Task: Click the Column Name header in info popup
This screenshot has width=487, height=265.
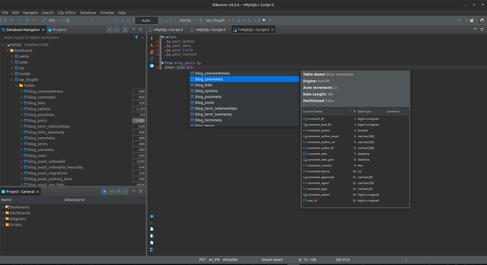Action: pyautogui.click(x=323, y=111)
